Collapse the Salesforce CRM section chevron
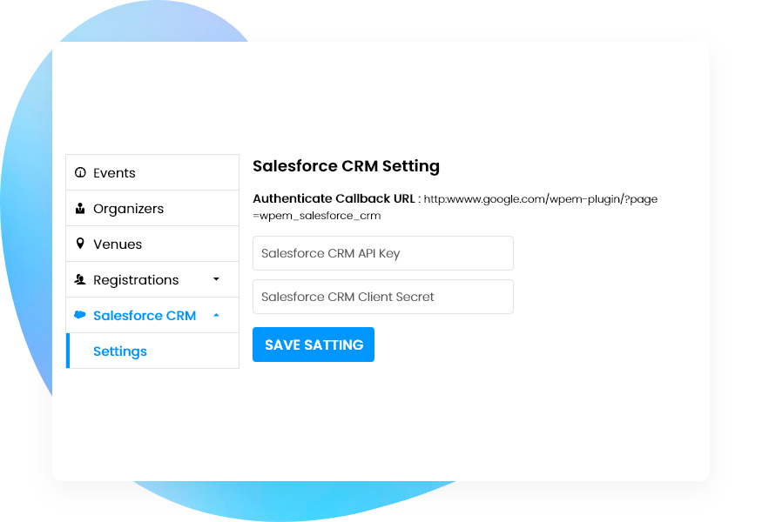 pyautogui.click(x=215, y=315)
